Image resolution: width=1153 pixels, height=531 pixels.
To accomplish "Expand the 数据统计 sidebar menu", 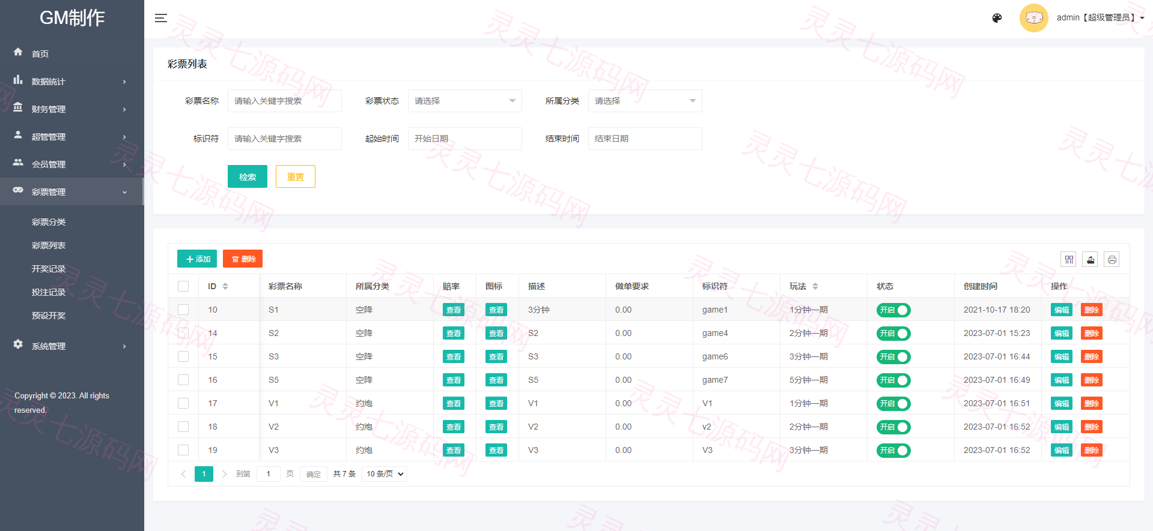I will coord(72,81).
